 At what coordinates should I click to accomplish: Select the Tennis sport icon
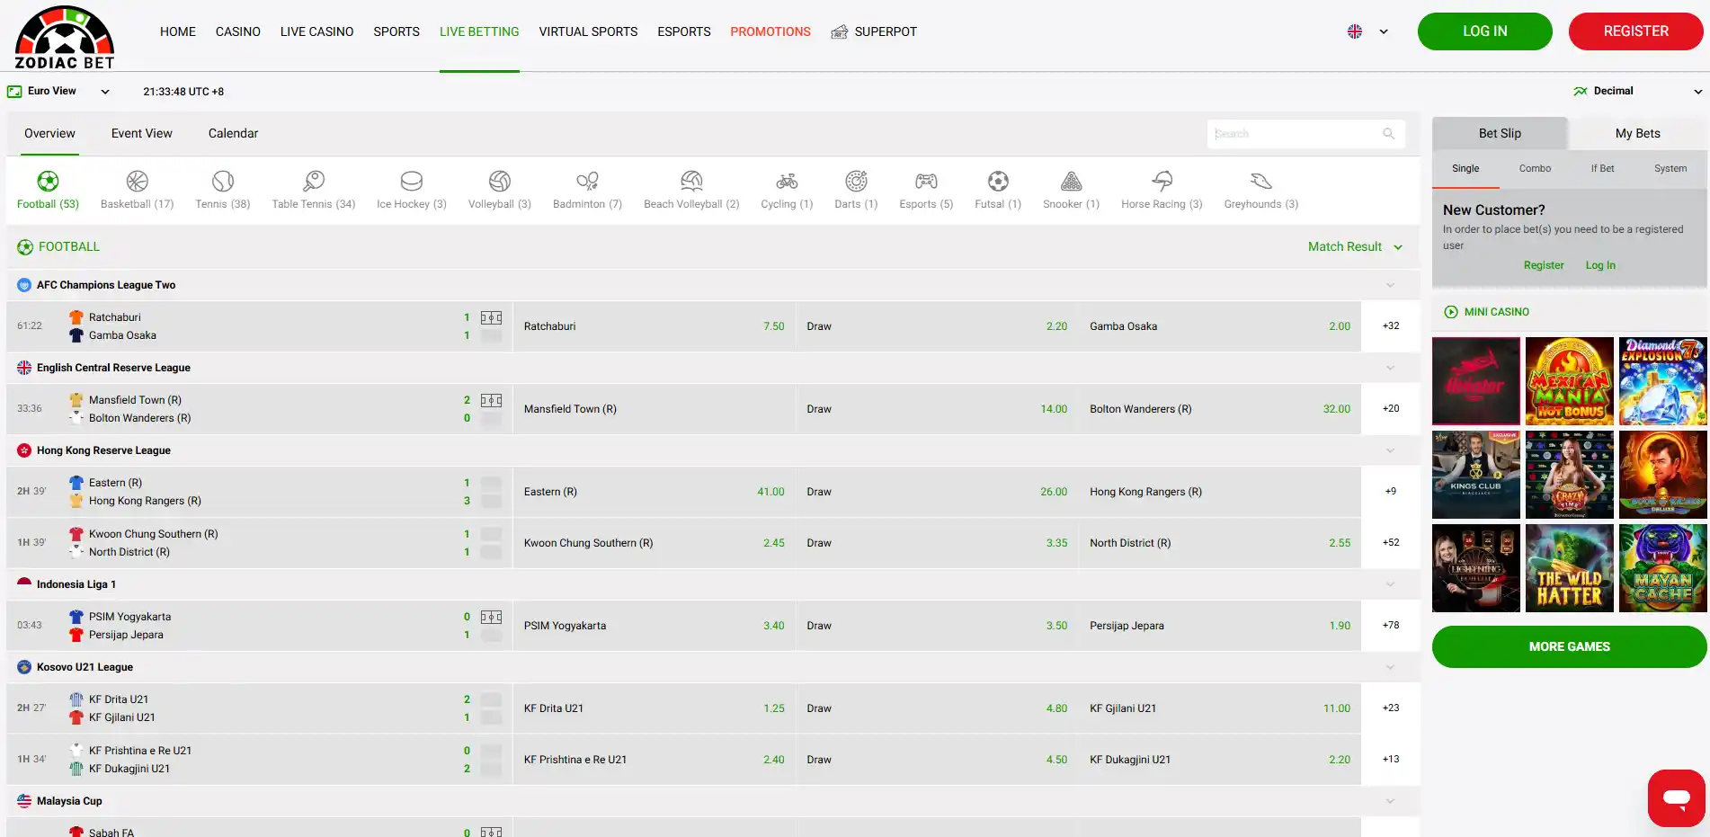click(223, 182)
